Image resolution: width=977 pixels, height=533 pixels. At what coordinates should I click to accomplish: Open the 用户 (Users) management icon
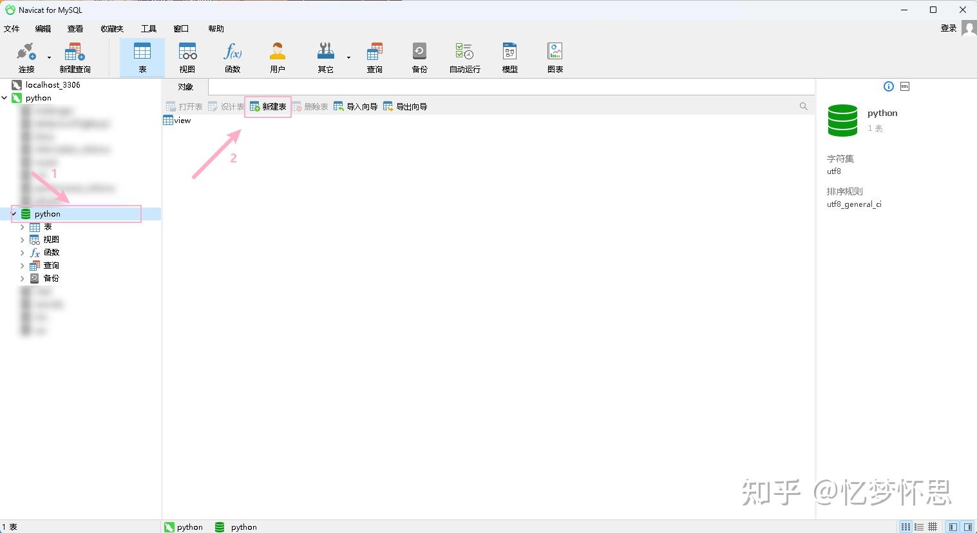click(277, 57)
